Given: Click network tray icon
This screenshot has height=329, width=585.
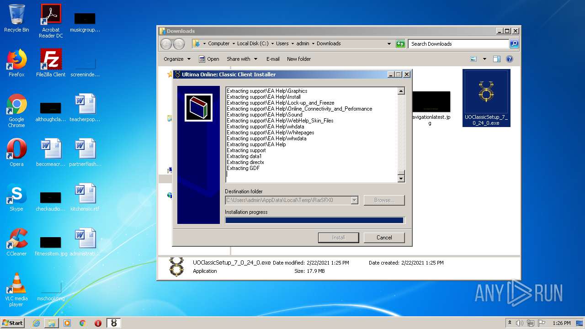Looking at the screenshot, I should point(530,323).
